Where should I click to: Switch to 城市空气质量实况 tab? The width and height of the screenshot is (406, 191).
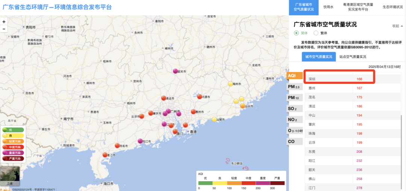click(319, 57)
